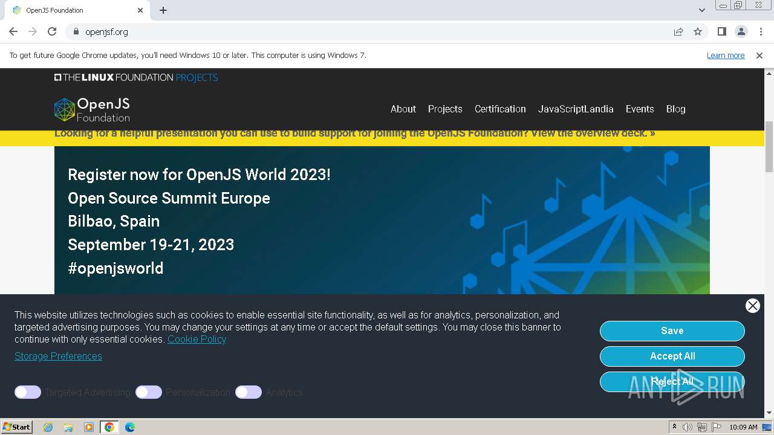Go back using the browser back arrow
The image size is (774, 435).
(x=13, y=31)
